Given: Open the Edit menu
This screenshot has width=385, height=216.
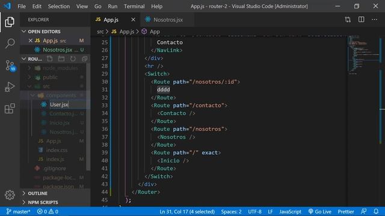Looking at the screenshot, I should click(x=37, y=7).
